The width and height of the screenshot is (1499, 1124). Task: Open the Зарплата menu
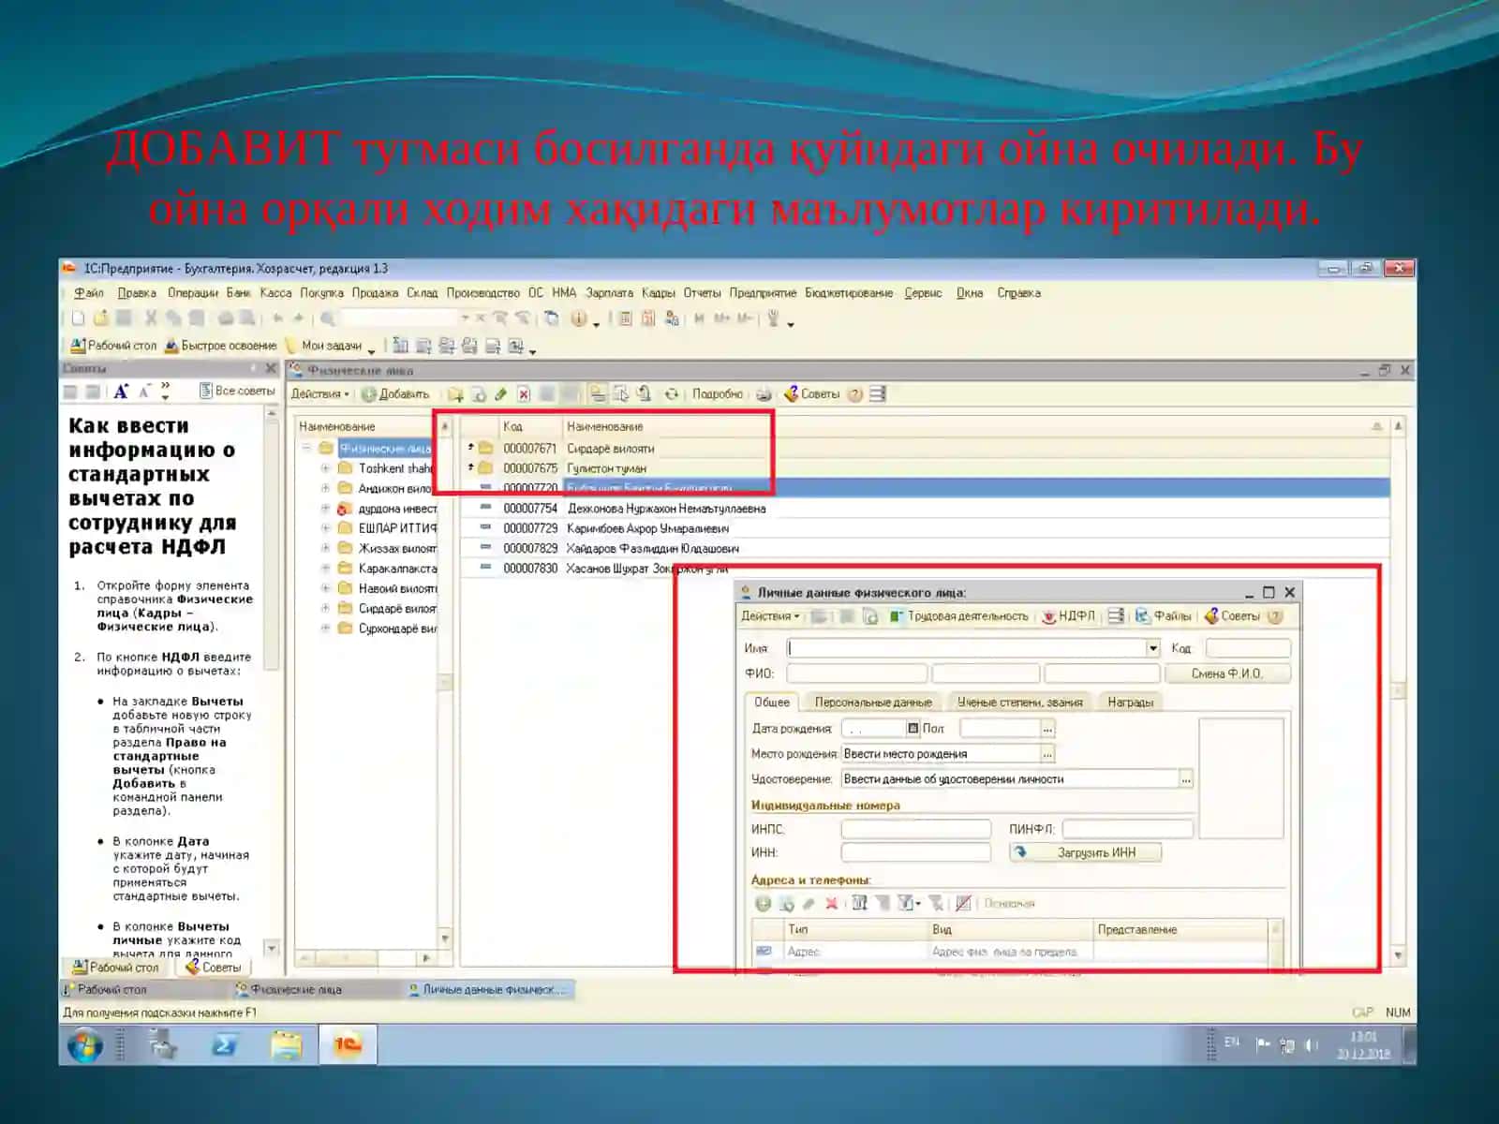(x=609, y=293)
